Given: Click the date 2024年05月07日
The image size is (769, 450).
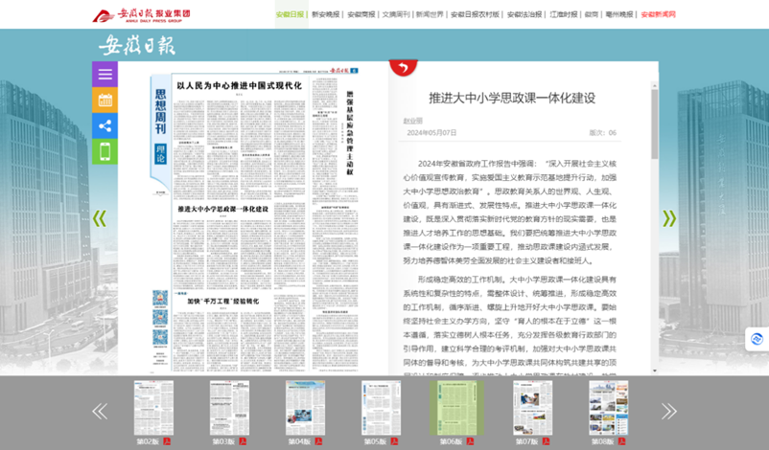Looking at the screenshot, I should click(431, 133).
